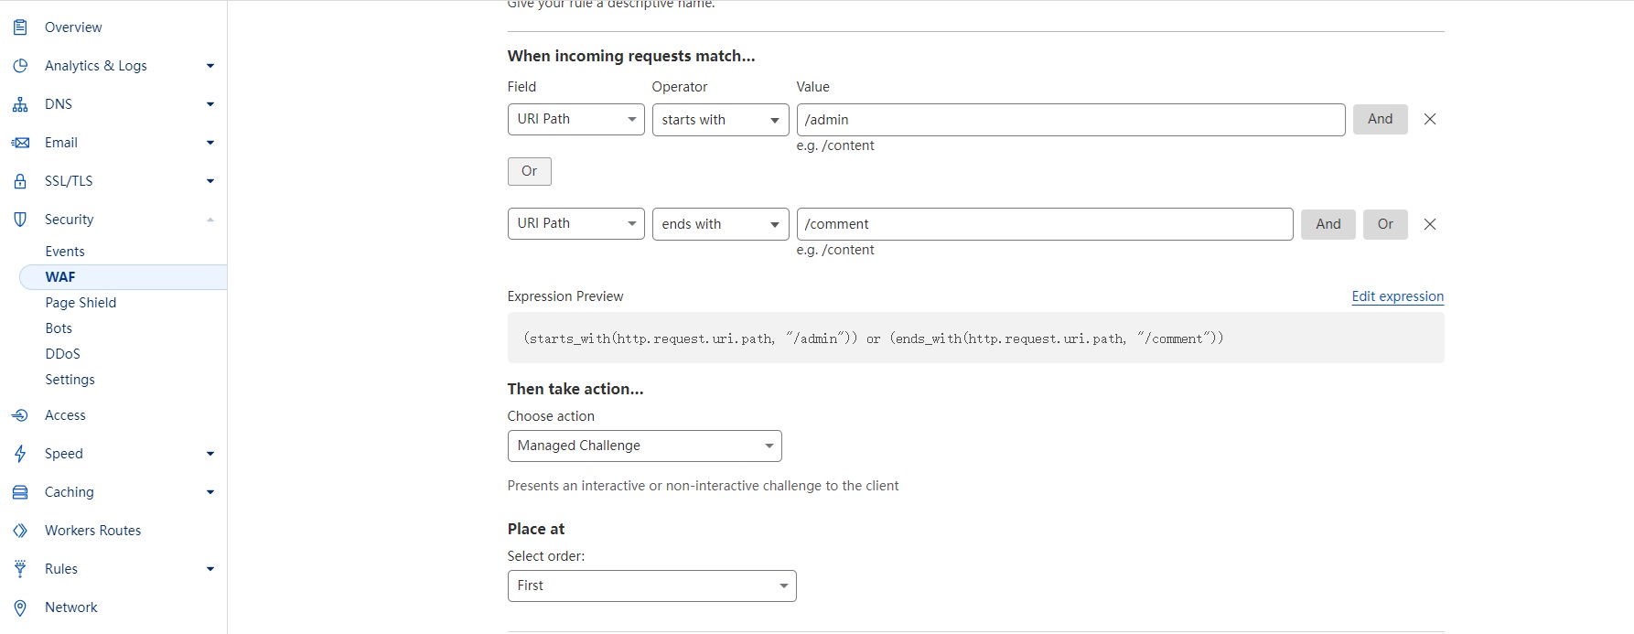Image resolution: width=1634 pixels, height=634 pixels.
Task: Click the Caching drive icon
Action: click(20, 492)
